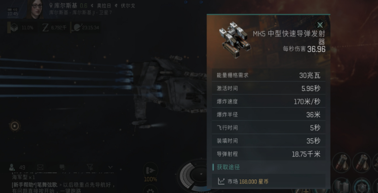Open the chat filter funnel icon
Screen dimensions: 378x193
[90, 167]
